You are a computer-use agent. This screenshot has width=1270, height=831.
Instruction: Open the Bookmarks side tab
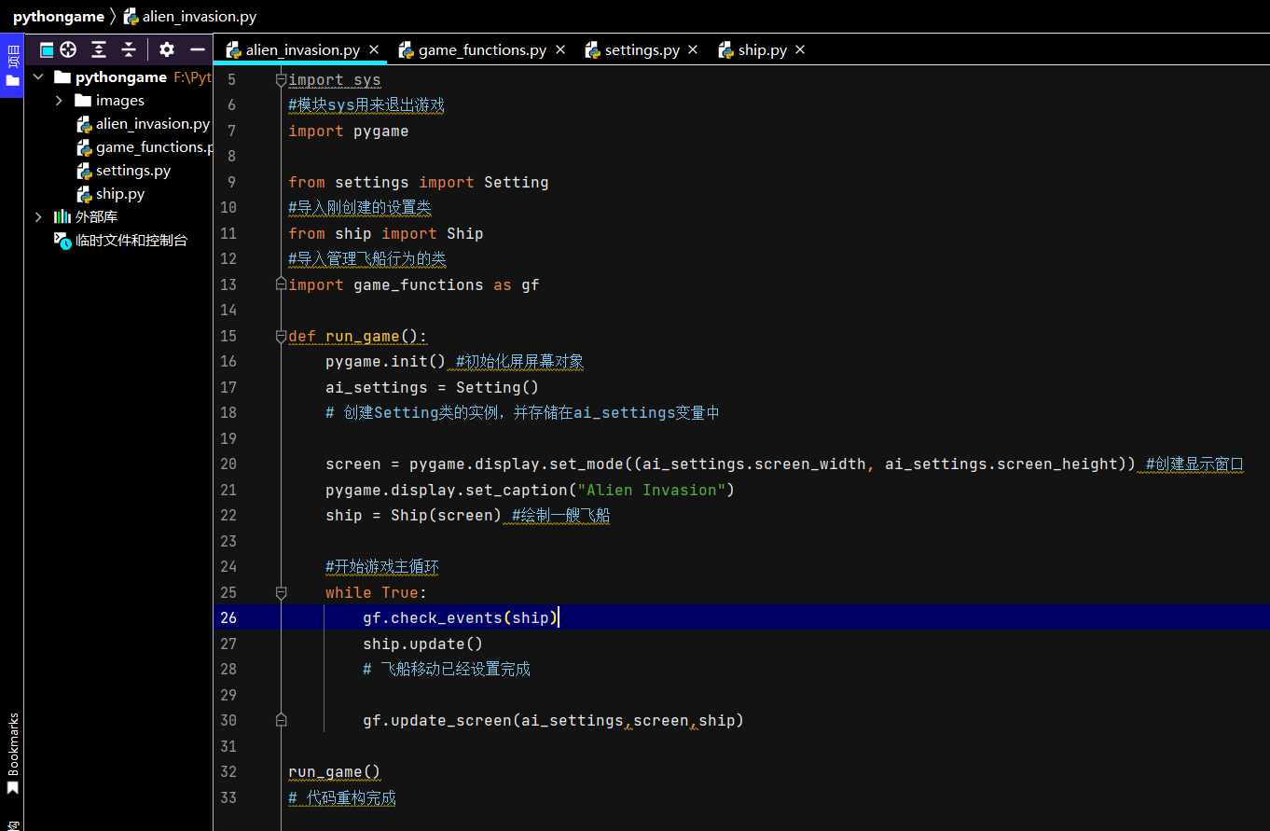pos(12,754)
